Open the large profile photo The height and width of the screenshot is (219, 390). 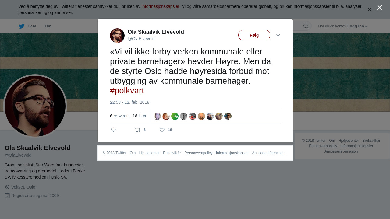(x=35, y=106)
